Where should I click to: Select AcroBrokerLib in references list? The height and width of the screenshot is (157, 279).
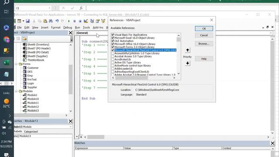pyautogui.click(x=122, y=59)
